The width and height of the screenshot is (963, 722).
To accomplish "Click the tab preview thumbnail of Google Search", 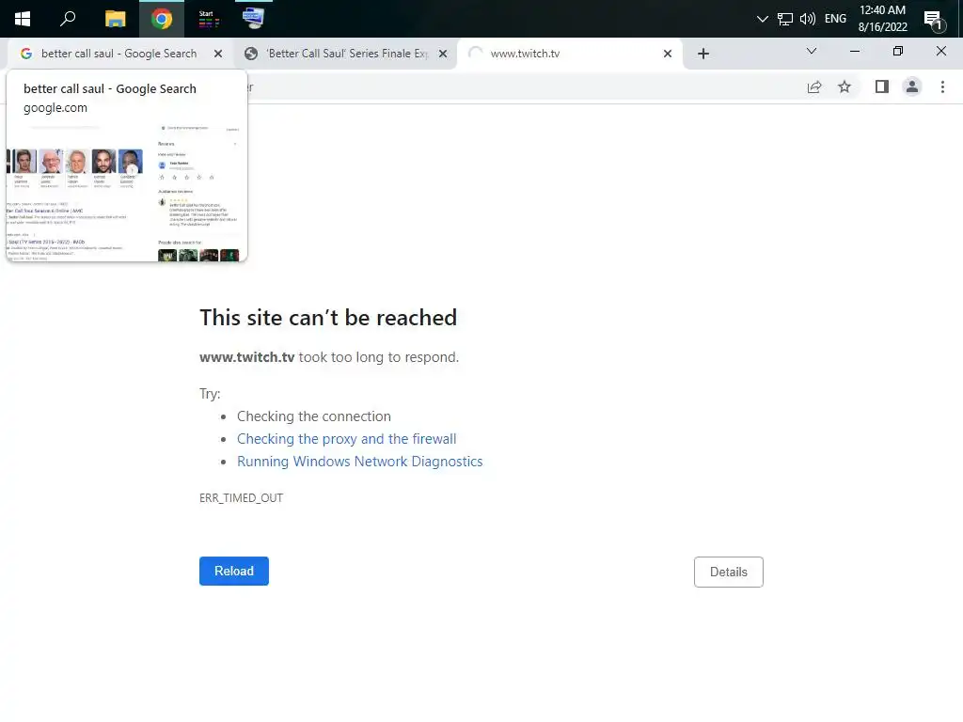I will click(x=127, y=192).
